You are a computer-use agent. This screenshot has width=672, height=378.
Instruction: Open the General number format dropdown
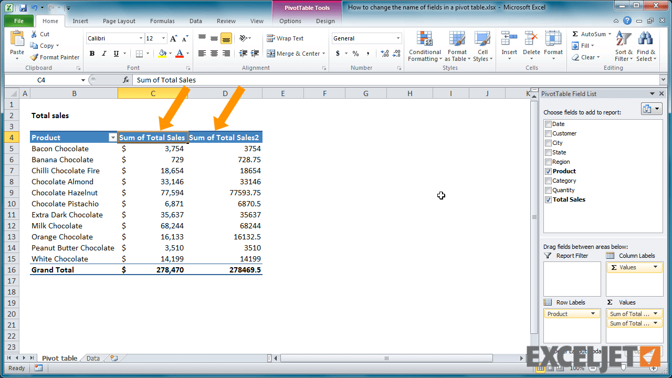397,38
